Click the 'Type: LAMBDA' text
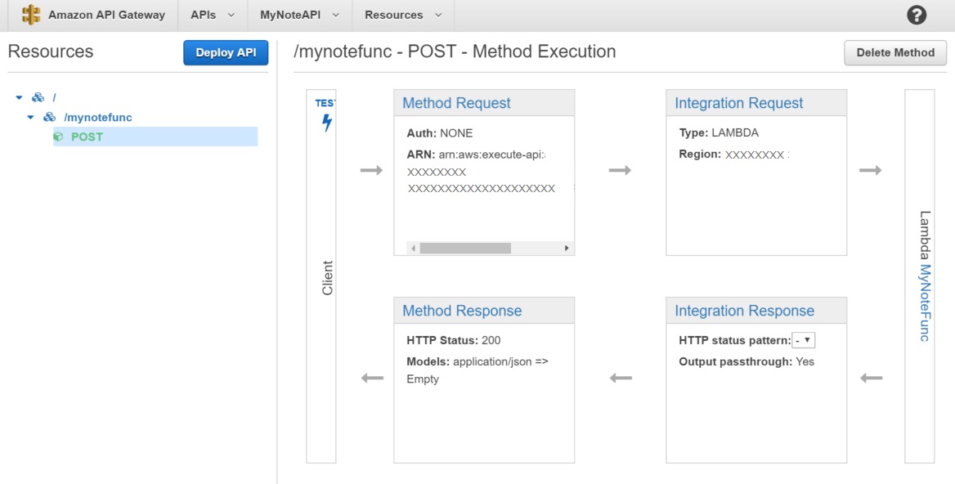955x484 pixels. pos(719,132)
